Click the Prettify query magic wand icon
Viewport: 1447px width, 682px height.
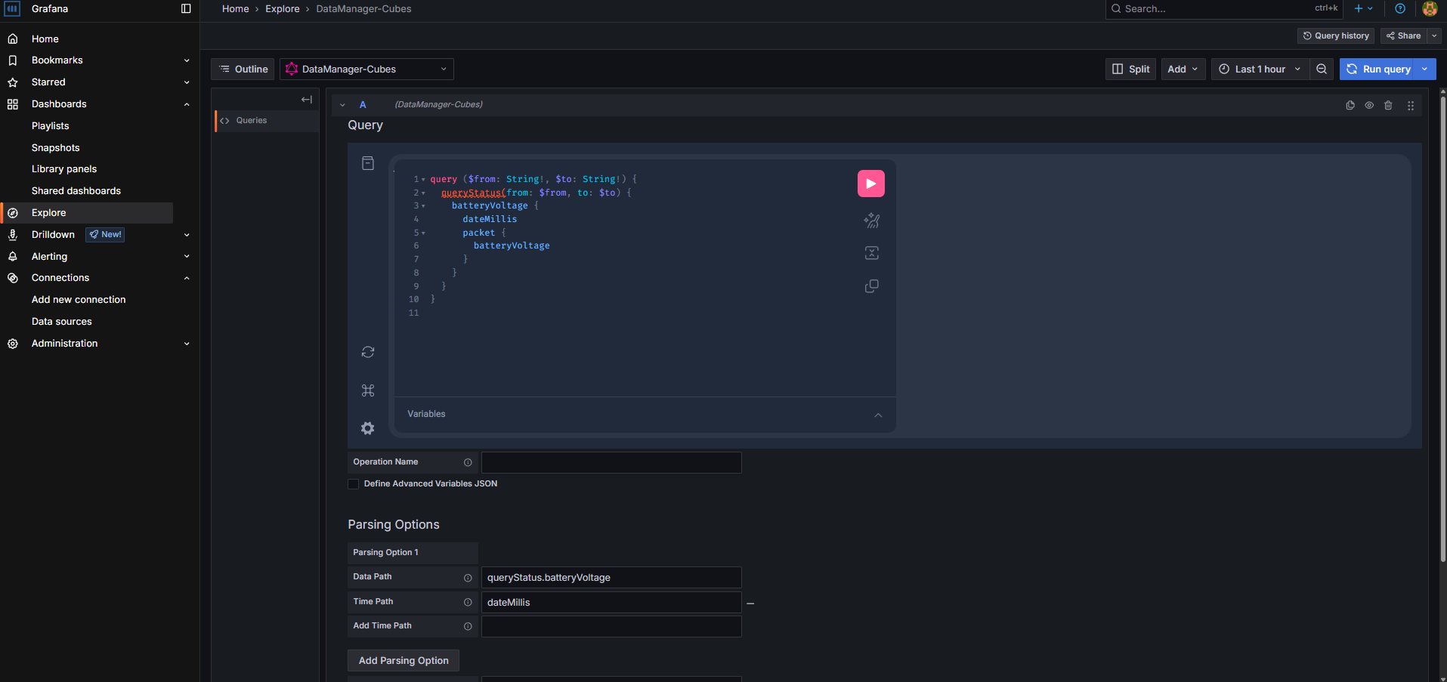pyautogui.click(x=871, y=221)
